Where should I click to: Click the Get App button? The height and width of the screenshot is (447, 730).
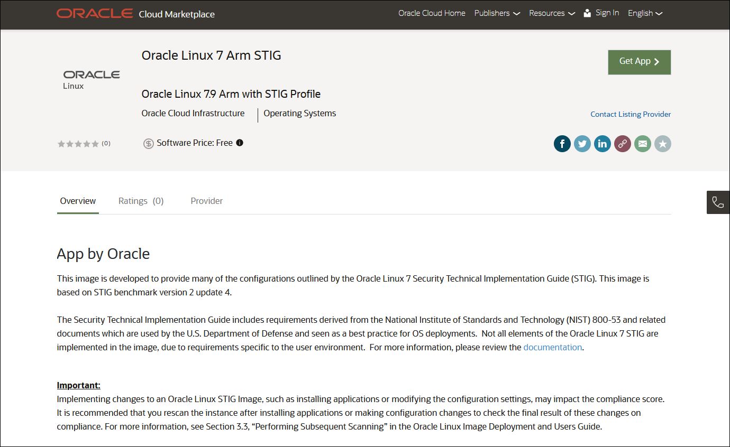coord(639,62)
